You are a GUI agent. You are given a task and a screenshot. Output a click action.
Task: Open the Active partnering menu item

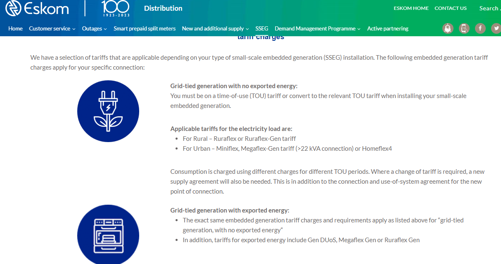click(x=388, y=28)
